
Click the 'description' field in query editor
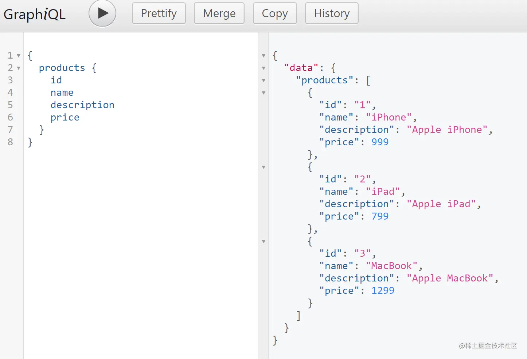click(82, 105)
